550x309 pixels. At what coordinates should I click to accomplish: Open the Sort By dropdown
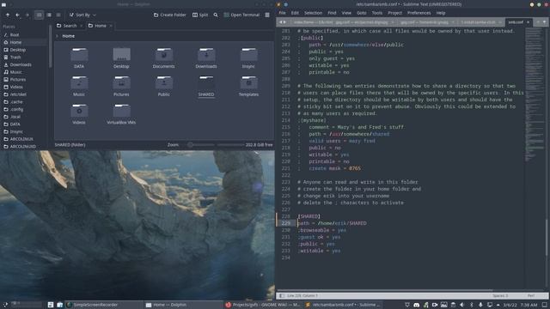(x=82, y=15)
